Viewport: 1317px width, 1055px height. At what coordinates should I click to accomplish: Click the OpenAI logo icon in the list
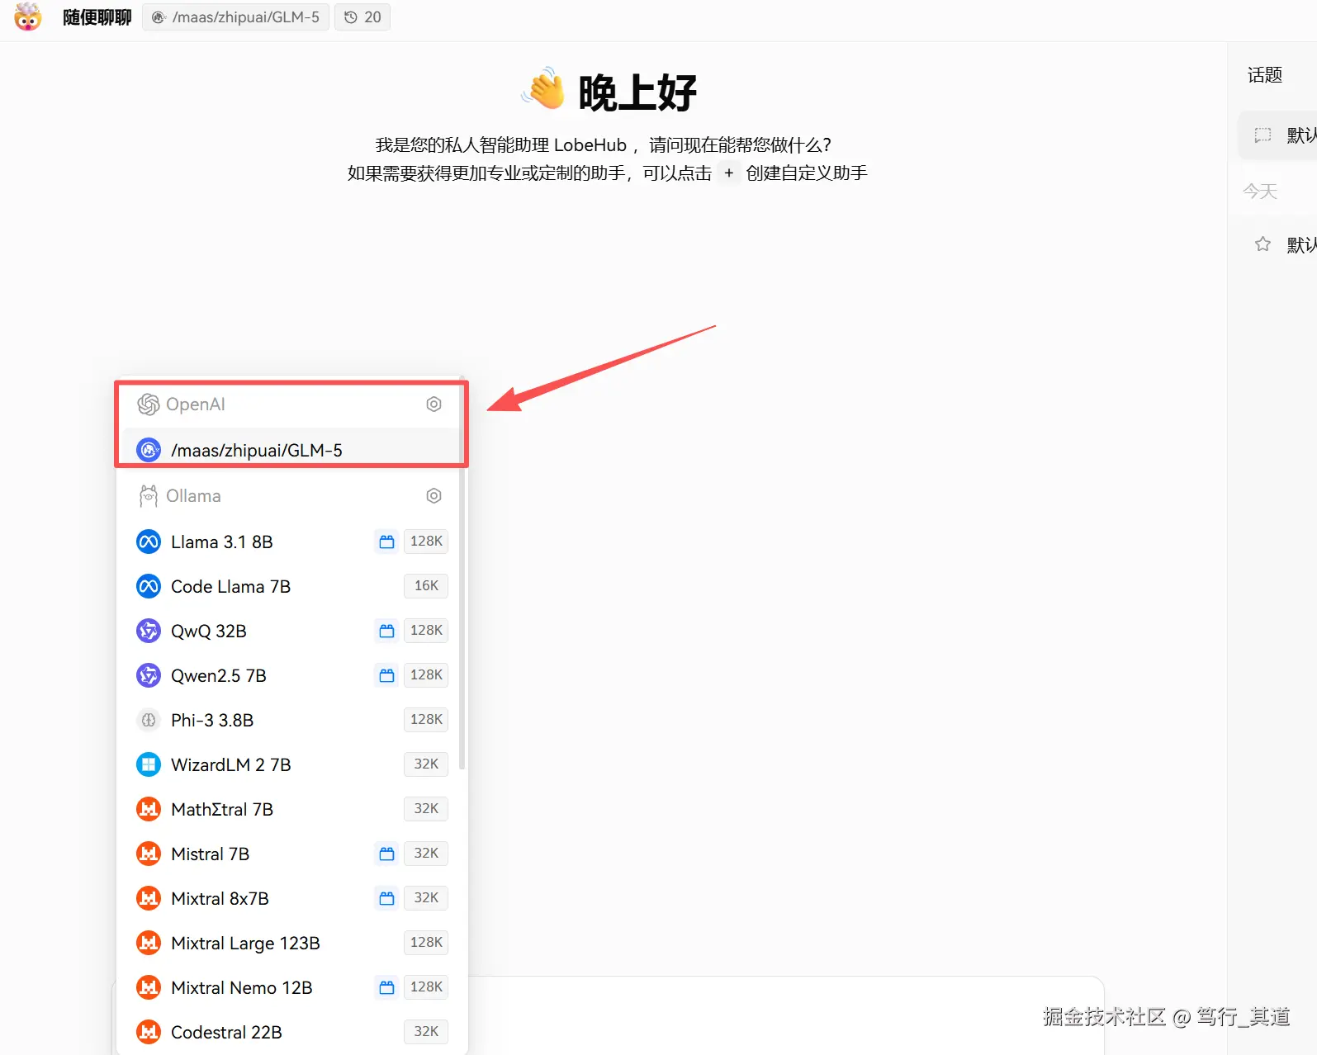pos(149,404)
